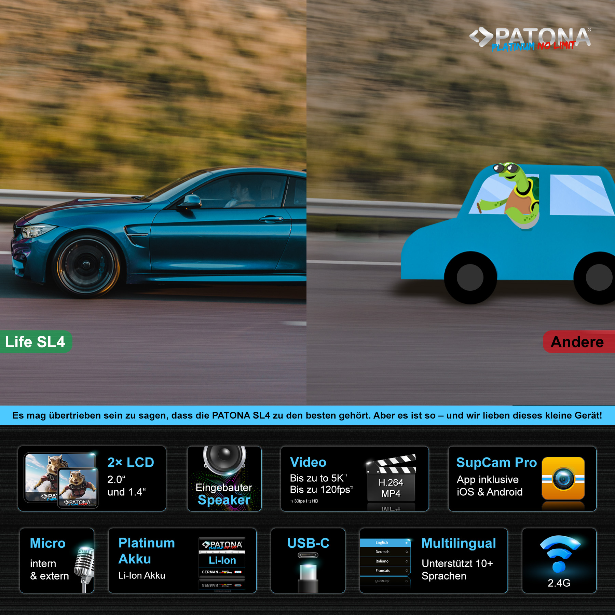Click the Micro heading
Image resolution: width=615 pixels, height=615 pixels.
coord(47,543)
